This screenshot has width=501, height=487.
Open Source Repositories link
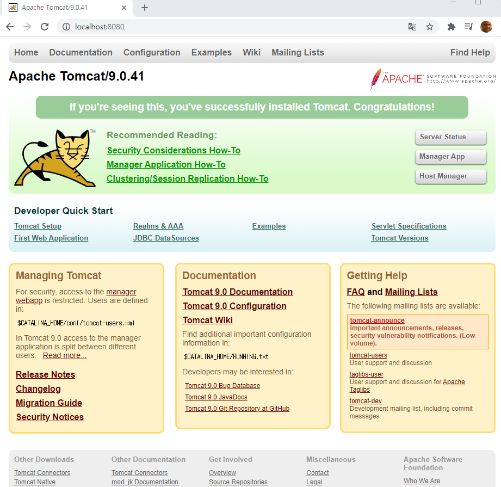coord(238,482)
